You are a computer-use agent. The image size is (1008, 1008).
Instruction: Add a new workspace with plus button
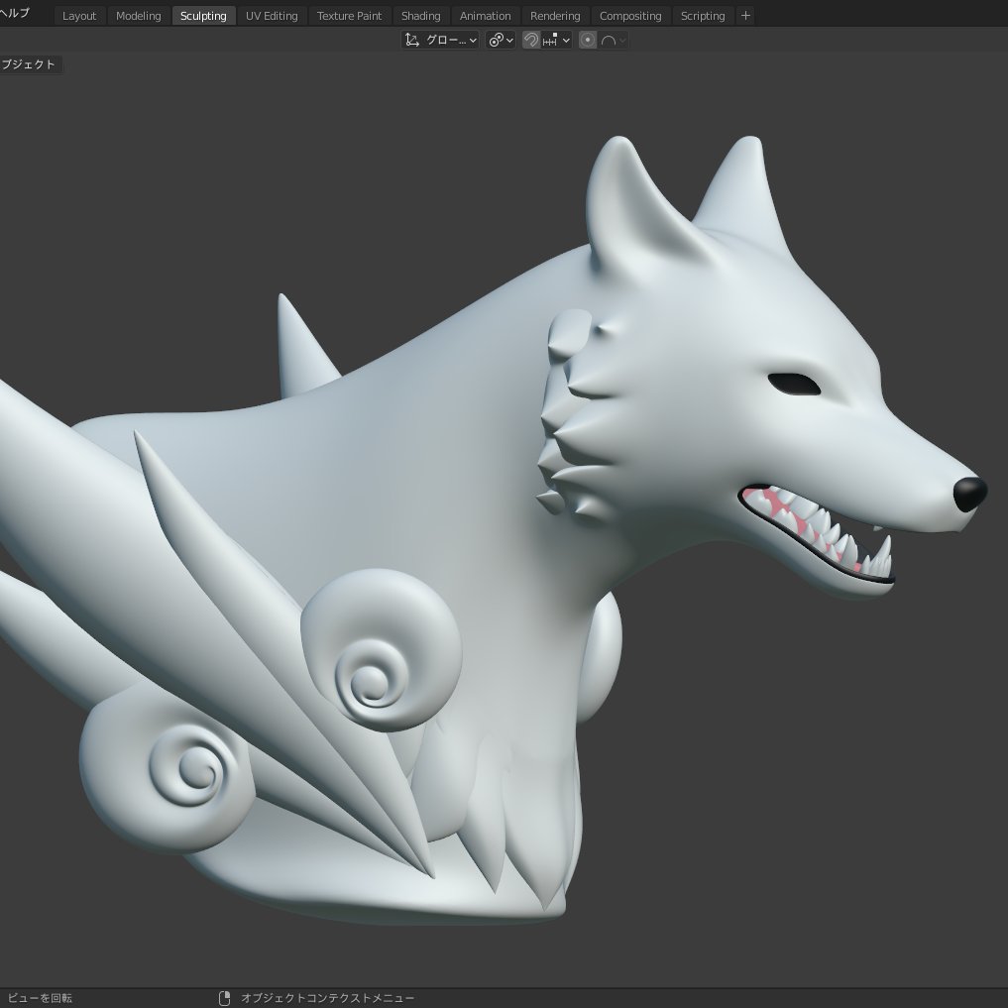point(745,16)
